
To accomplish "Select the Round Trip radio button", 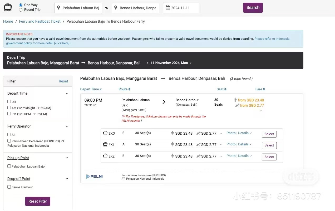I will click(x=21, y=10).
